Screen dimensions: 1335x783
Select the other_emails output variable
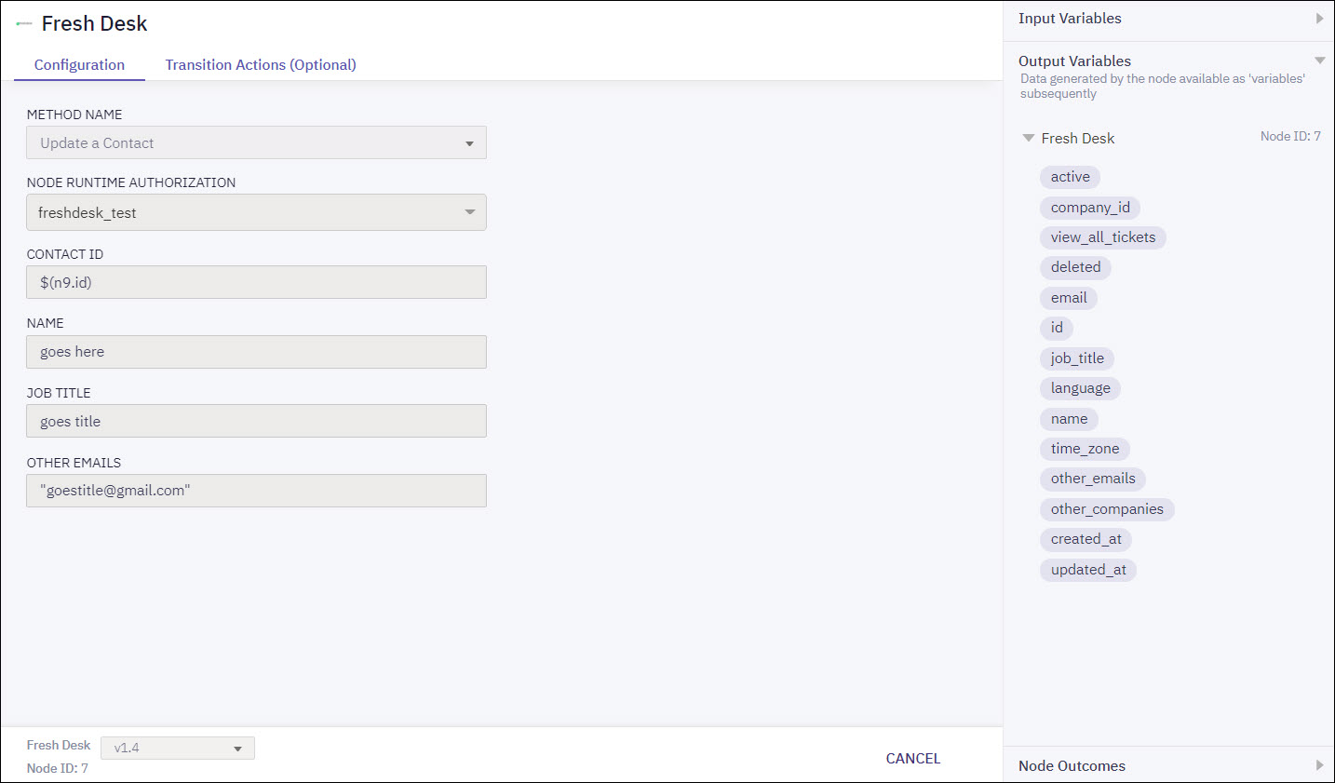coord(1093,479)
